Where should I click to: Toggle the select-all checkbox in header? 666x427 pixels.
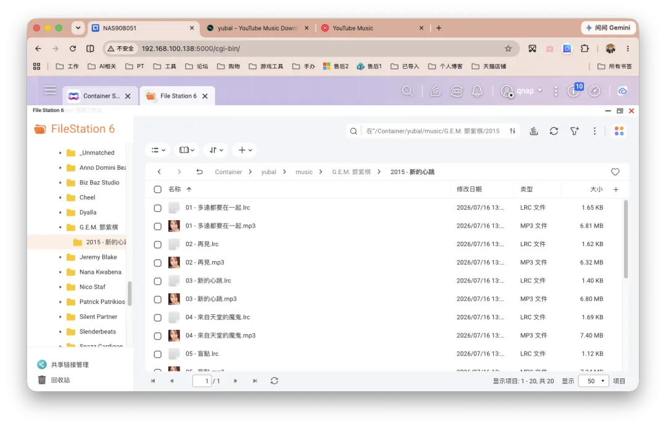pyautogui.click(x=158, y=190)
